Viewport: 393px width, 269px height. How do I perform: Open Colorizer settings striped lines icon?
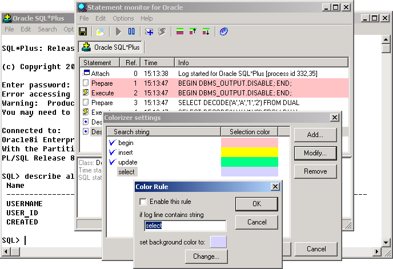(180, 31)
